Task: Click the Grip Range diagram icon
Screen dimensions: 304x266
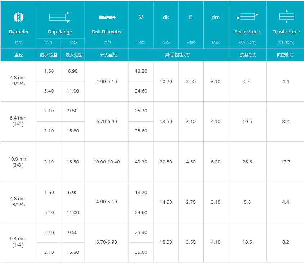Action: pyautogui.click(x=59, y=17)
